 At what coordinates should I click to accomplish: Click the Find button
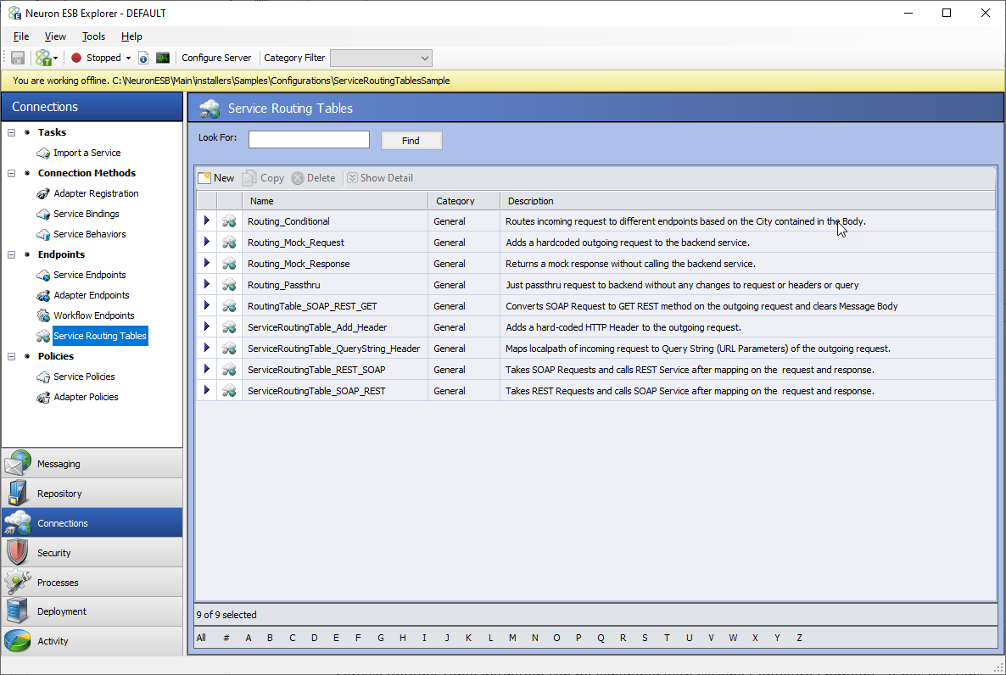pos(411,141)
